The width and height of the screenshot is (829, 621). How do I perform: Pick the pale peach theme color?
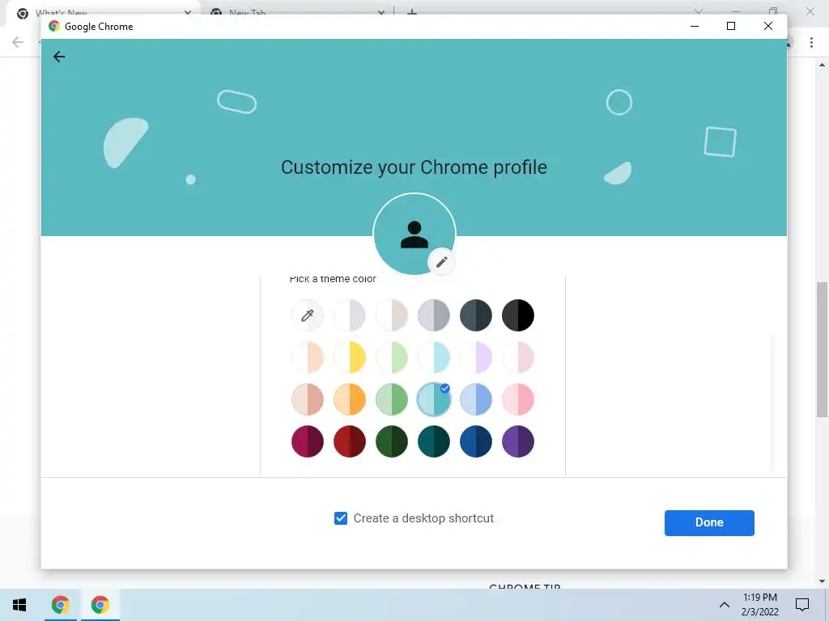[307, 357]
